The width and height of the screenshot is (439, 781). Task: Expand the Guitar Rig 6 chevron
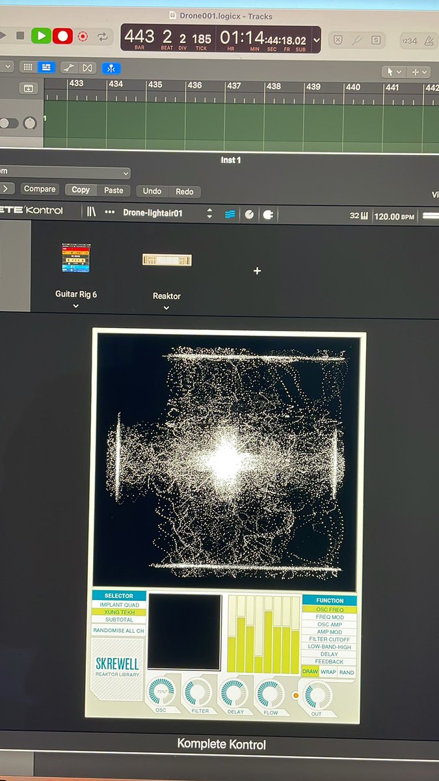pos(76,306)
